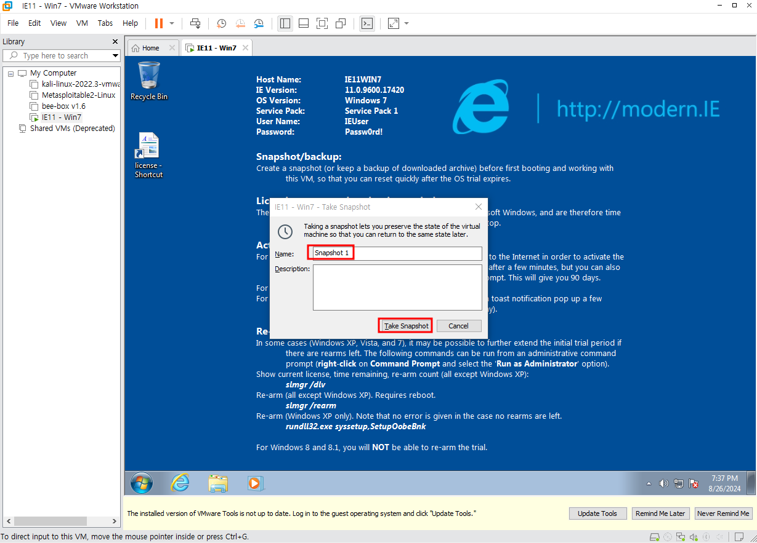Toggle the library sidebar view icon
This screenshot has height=543, width=757.
pos(285,23)
